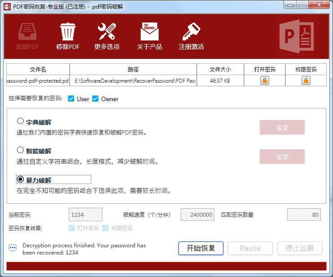Screen dimensions: 333x277
Task: Click the red progress bar at bottom
Action: pos(166,266)
